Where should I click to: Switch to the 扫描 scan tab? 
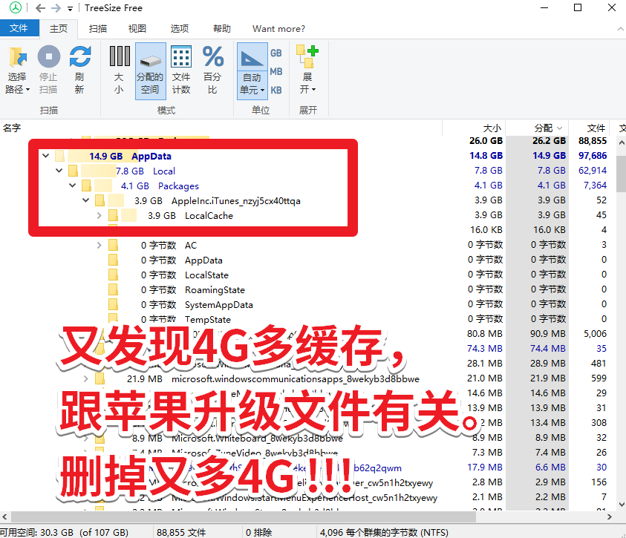[98, 29]
